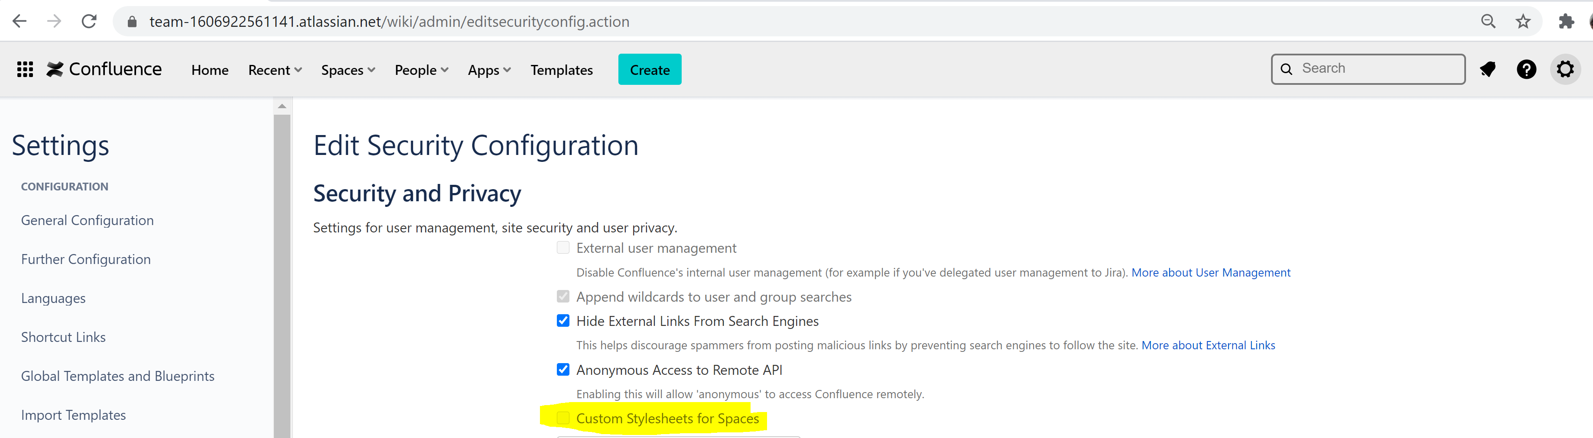Viewport: 1593px width, 438px height.
Task: Open the More about User Management link
Action: (1210, 272)
